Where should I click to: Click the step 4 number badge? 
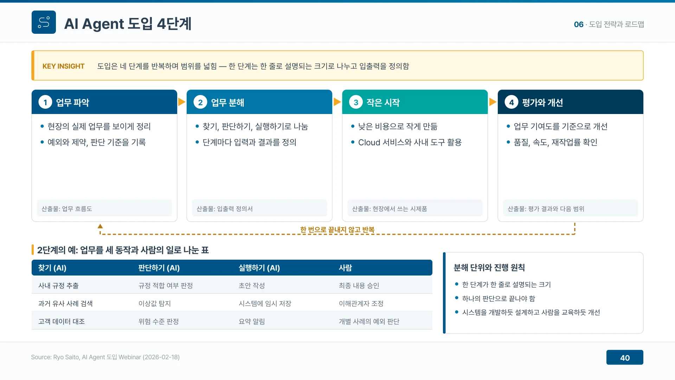tap(512, 102)
